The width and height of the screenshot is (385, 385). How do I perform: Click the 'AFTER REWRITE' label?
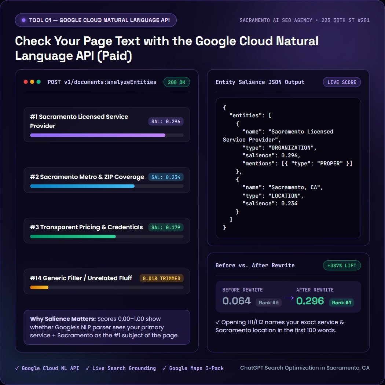(x=315, y=290)
